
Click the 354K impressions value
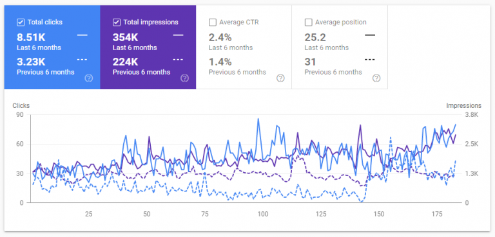(125, 37)
